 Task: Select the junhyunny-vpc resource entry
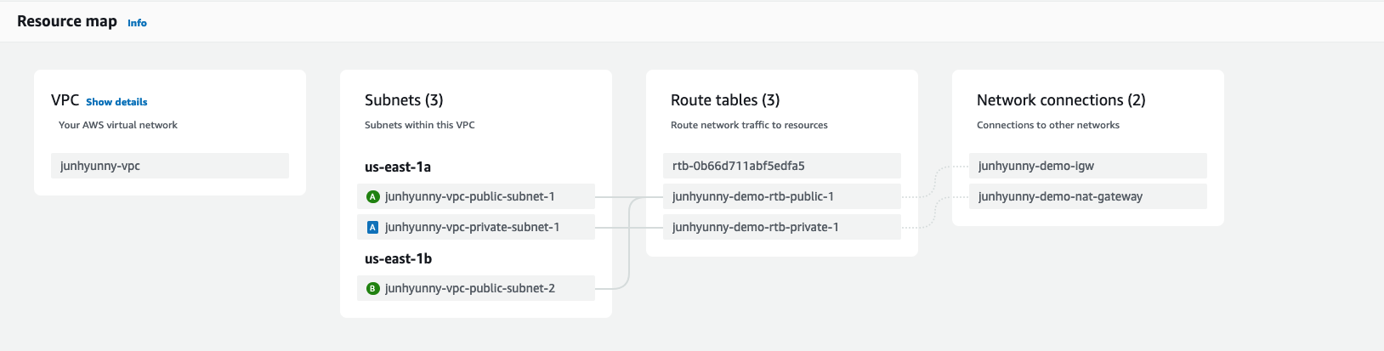point(170,166)
